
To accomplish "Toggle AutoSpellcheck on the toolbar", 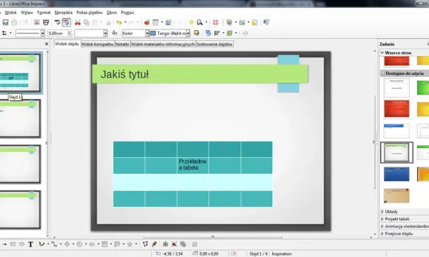I will tap(66, 22).
